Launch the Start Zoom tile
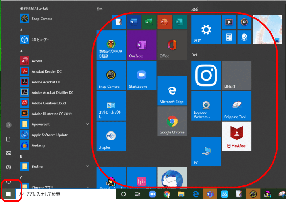 (141, 75)
